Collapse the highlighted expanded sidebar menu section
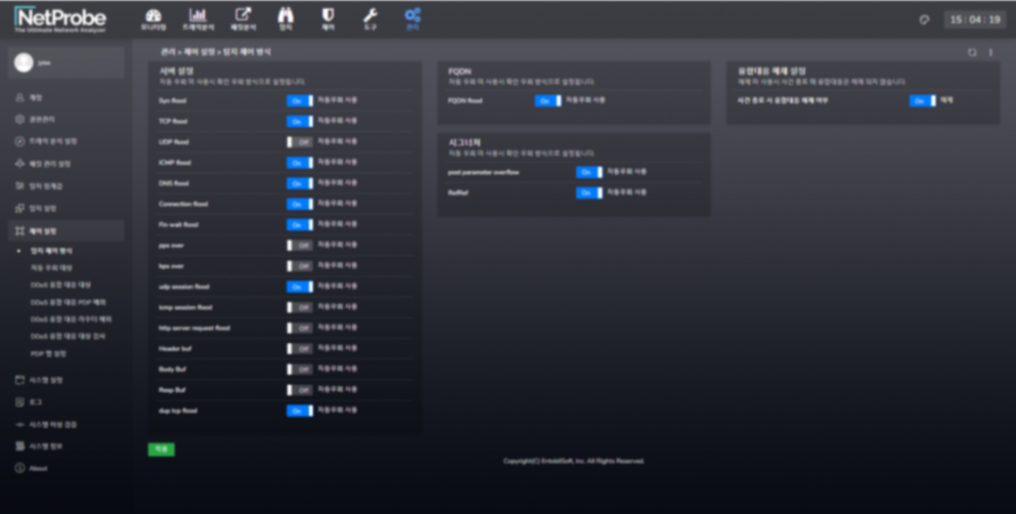Screen dimensions: 1016x514 pyautogui.click(x=66, y=230)
